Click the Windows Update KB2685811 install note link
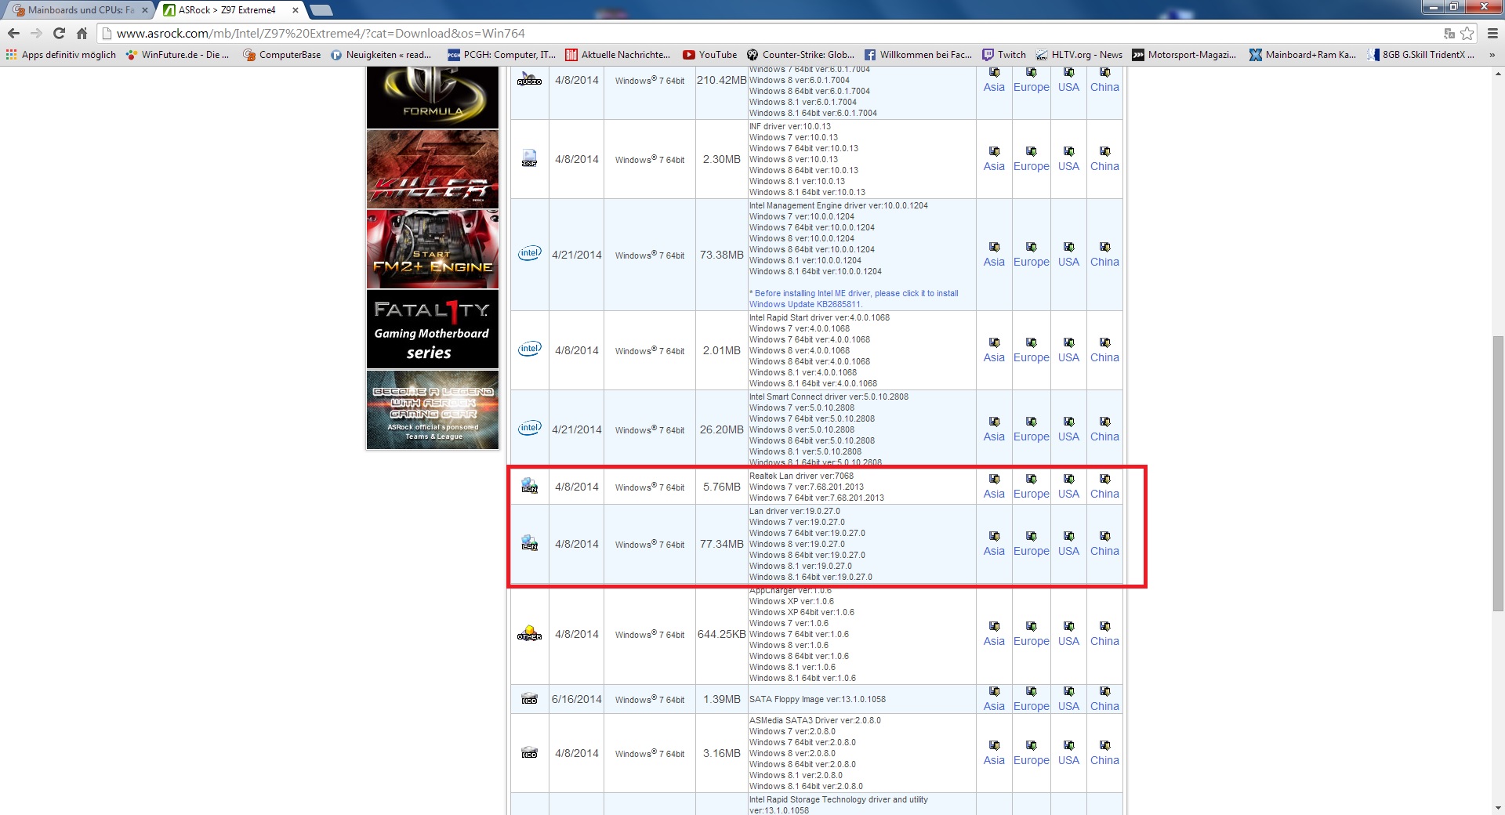Viewport: 1505px width, 815px height. pos(854,299)
